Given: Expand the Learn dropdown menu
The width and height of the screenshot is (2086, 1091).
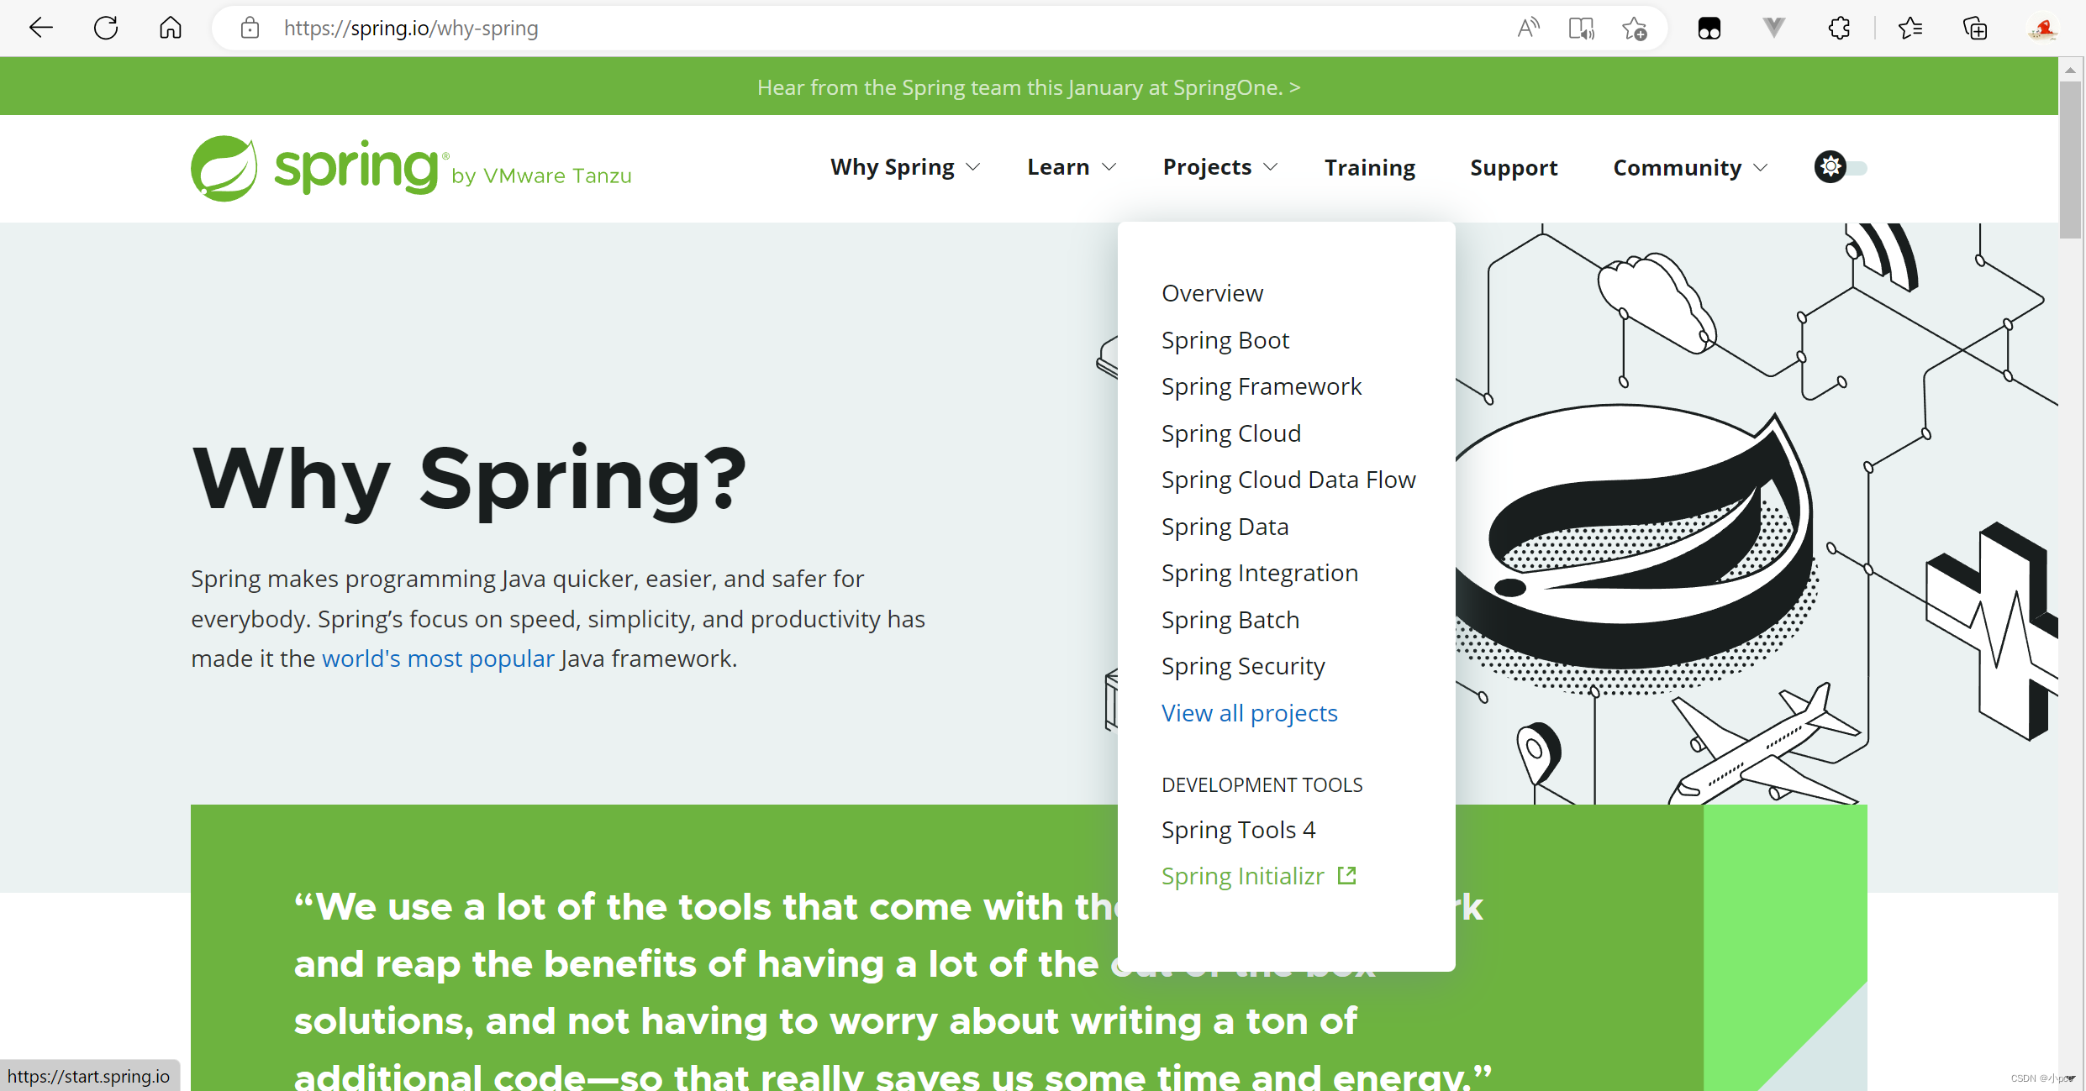Looking at the screenshot, I should click(1071, 167).
